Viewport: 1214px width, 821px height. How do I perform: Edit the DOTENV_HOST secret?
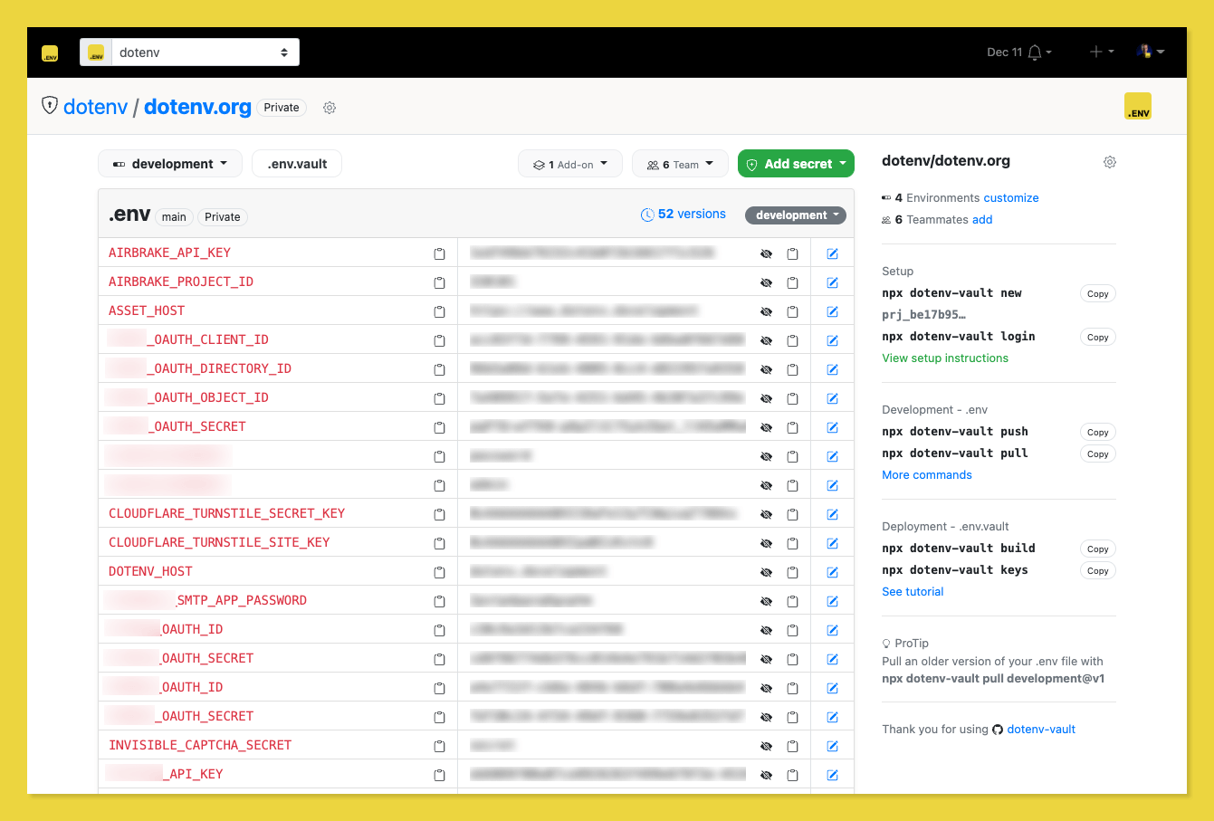pos(833,573)
